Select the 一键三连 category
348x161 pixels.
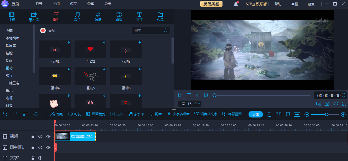click(x=12, y=83)
